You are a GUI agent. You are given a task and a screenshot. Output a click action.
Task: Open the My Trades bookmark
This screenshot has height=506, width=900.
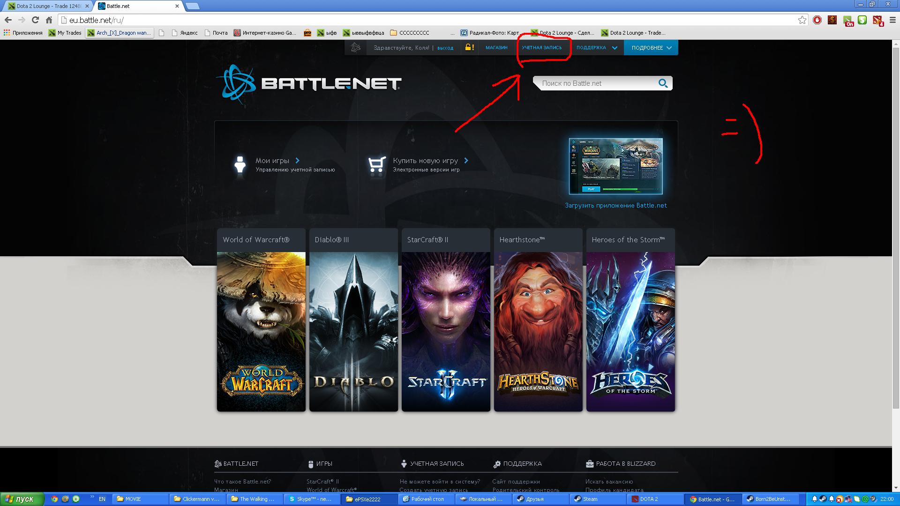pos(65,33)
